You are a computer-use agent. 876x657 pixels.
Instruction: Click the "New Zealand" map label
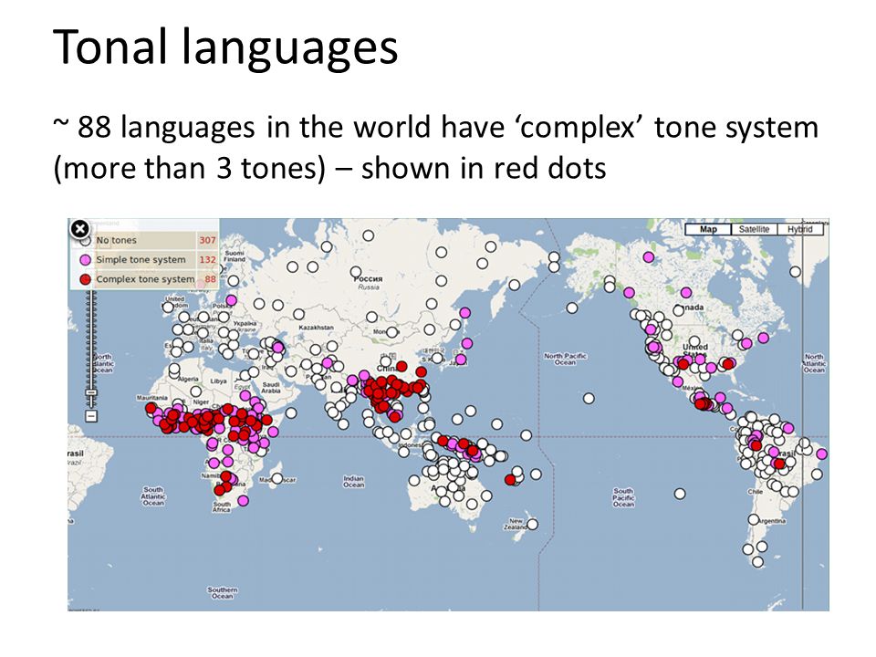(x=515, y=524)
